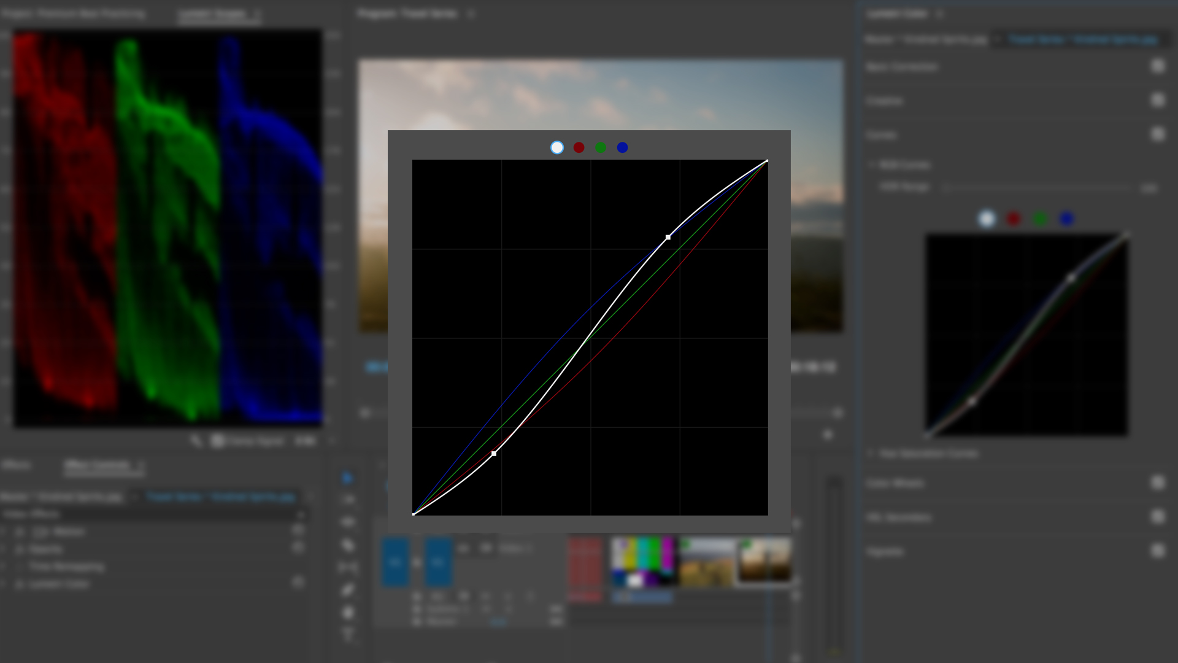The width and height of the screenshot is (1178, 663).
Task: Select the red channel curve circle
Action: click(x=579, y=147)
